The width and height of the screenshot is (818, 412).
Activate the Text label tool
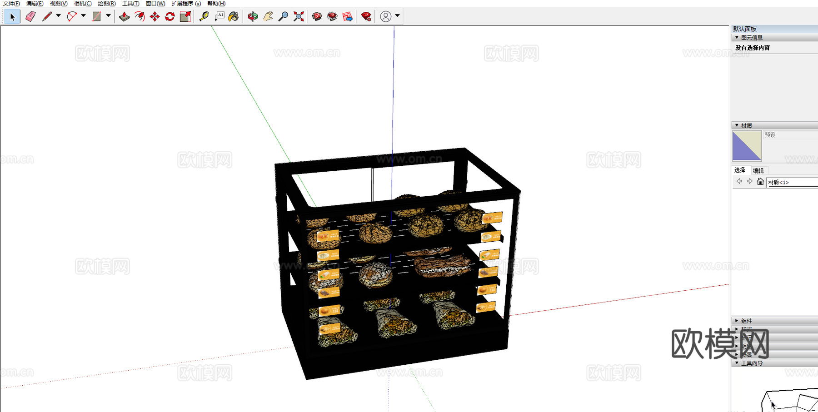(219, 17)
